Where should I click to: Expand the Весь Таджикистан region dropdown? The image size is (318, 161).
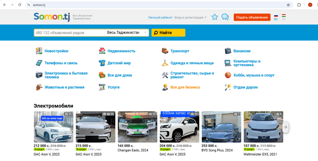click(x=127, y=33)
